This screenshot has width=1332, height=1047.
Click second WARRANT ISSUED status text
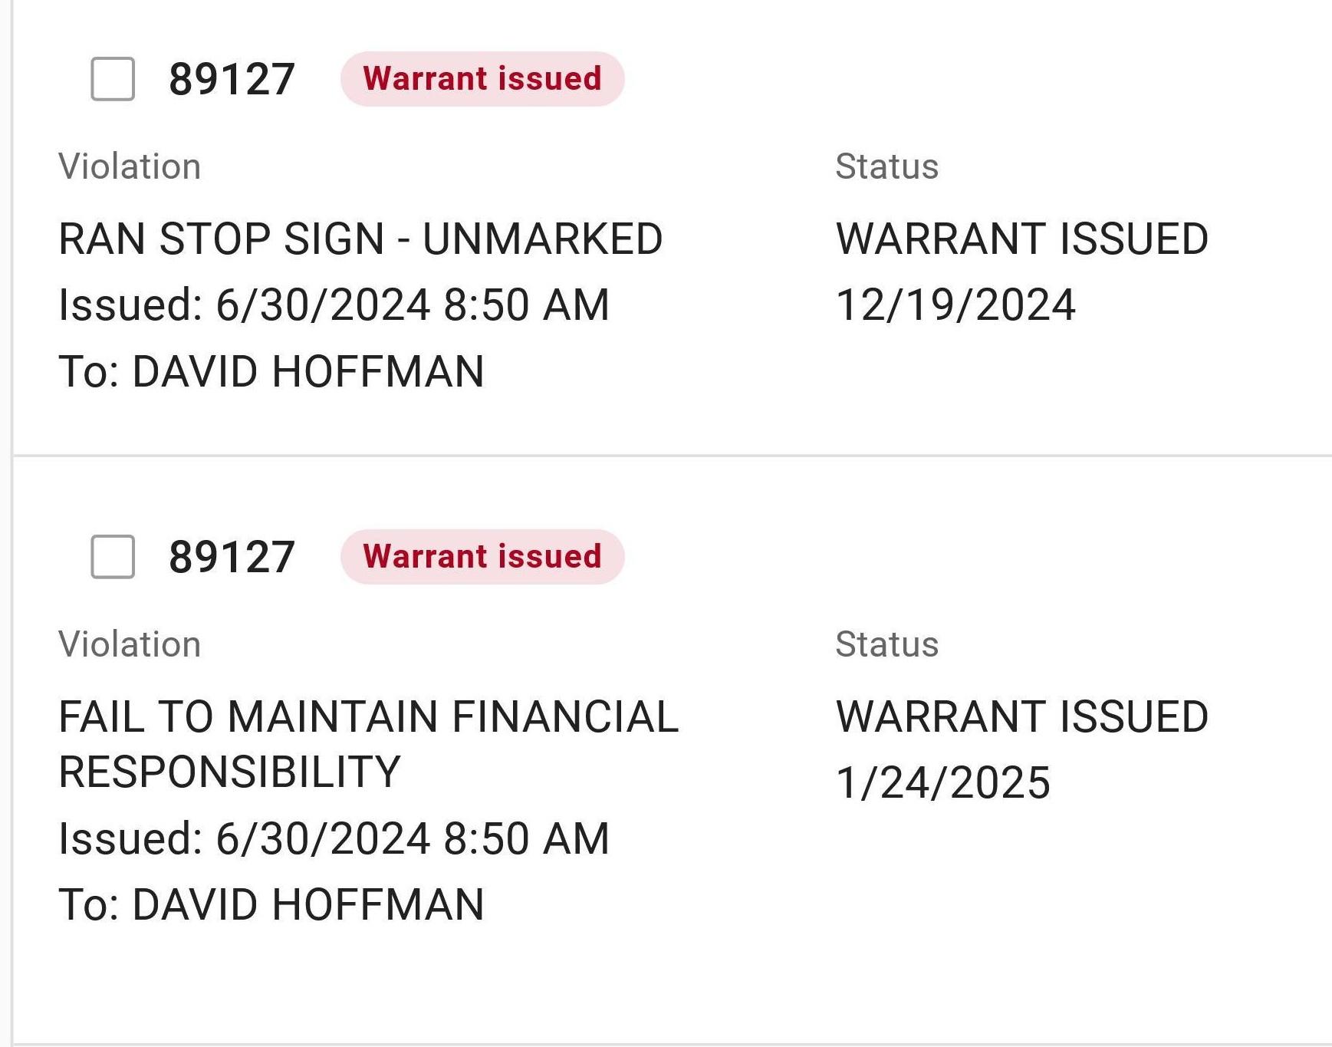pos(1022,716)
